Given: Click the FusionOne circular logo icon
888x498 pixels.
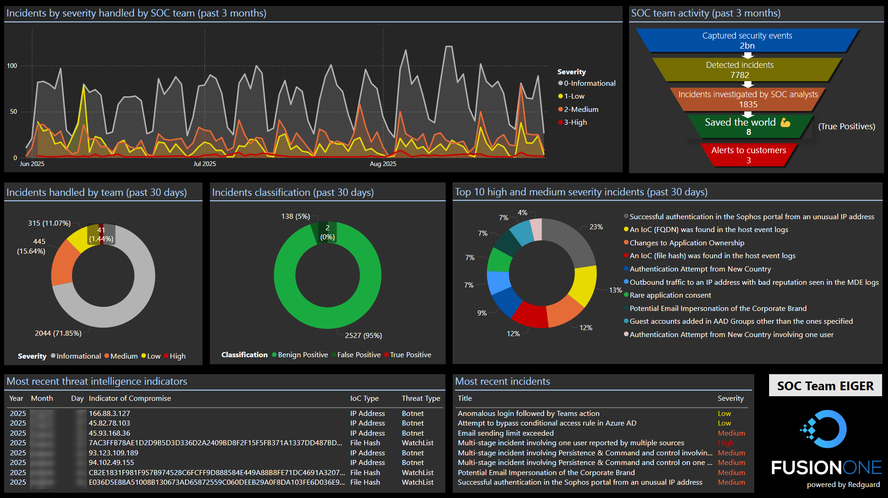Looking at the screenshot, I should pos(826,429).
